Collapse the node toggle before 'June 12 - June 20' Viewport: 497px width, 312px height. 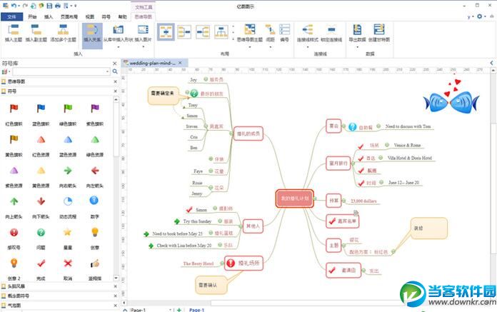[x=381, y=183]
